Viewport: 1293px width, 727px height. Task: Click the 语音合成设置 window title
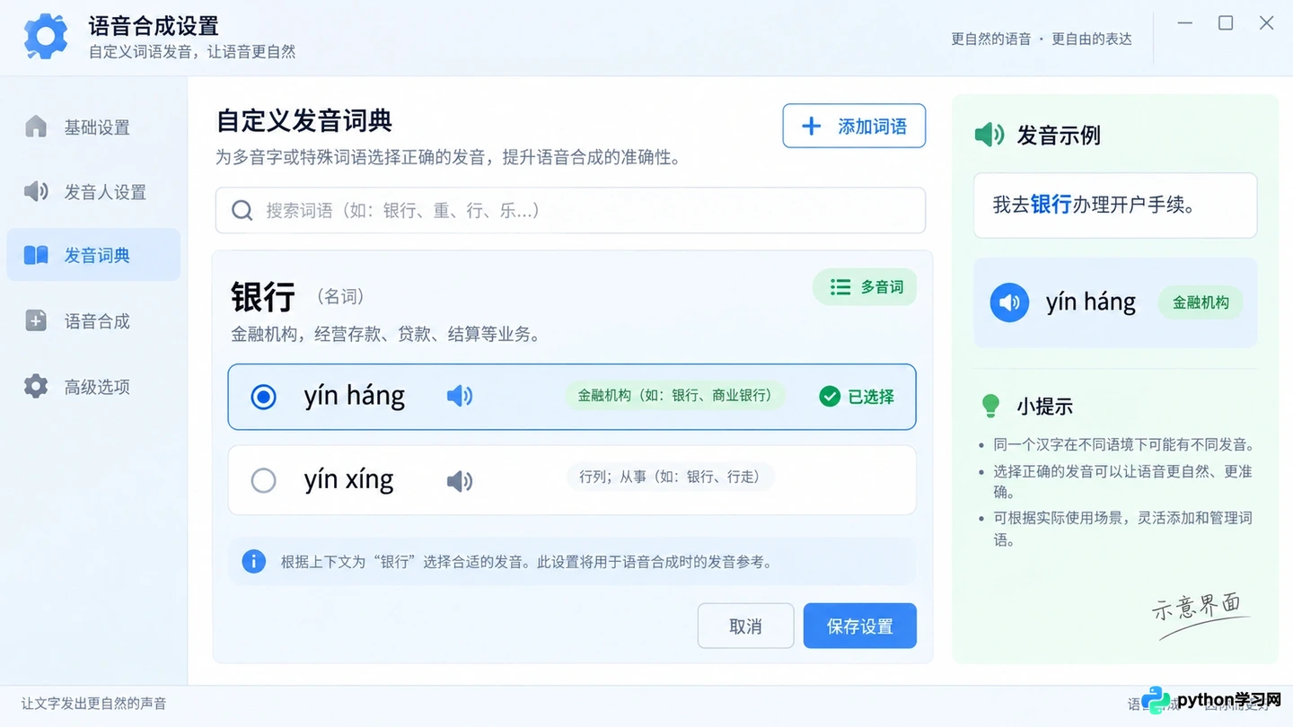(154, 25)
